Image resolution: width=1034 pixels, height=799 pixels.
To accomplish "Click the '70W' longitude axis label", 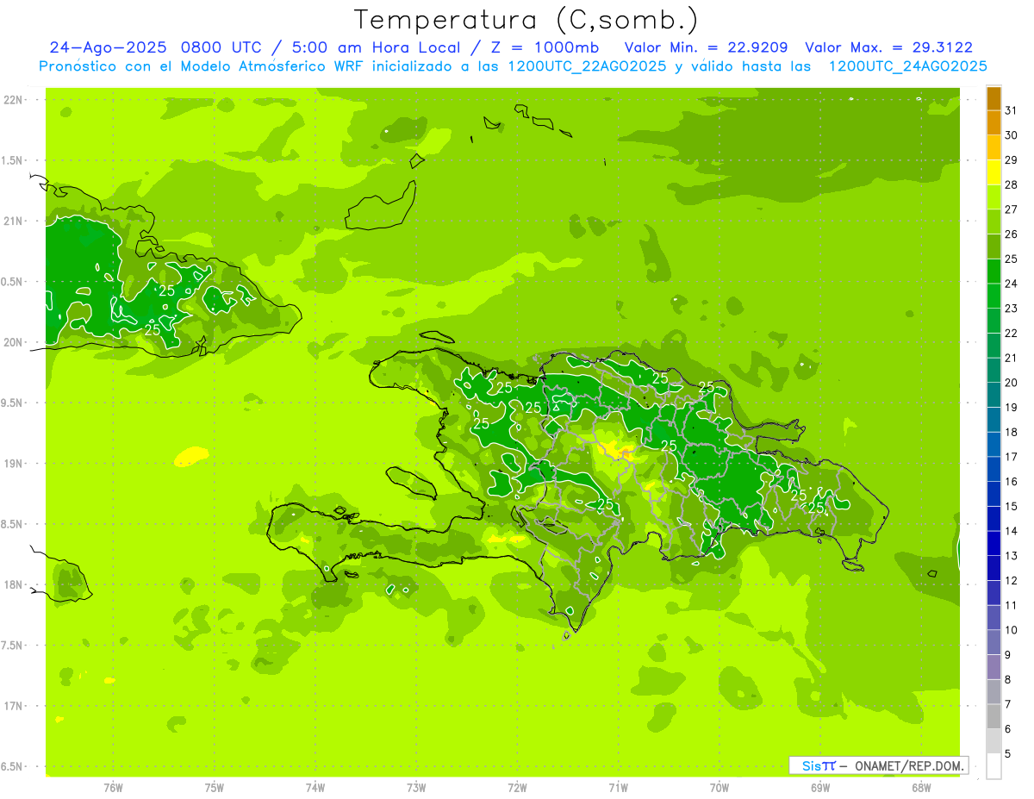I will [x=719, y=787].
